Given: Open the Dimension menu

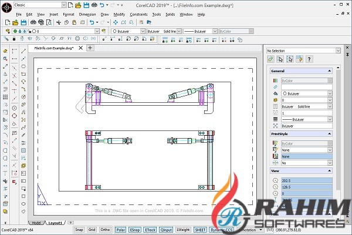Looking at the screenshot, I should pyautogui.click(x=87, y=14).
